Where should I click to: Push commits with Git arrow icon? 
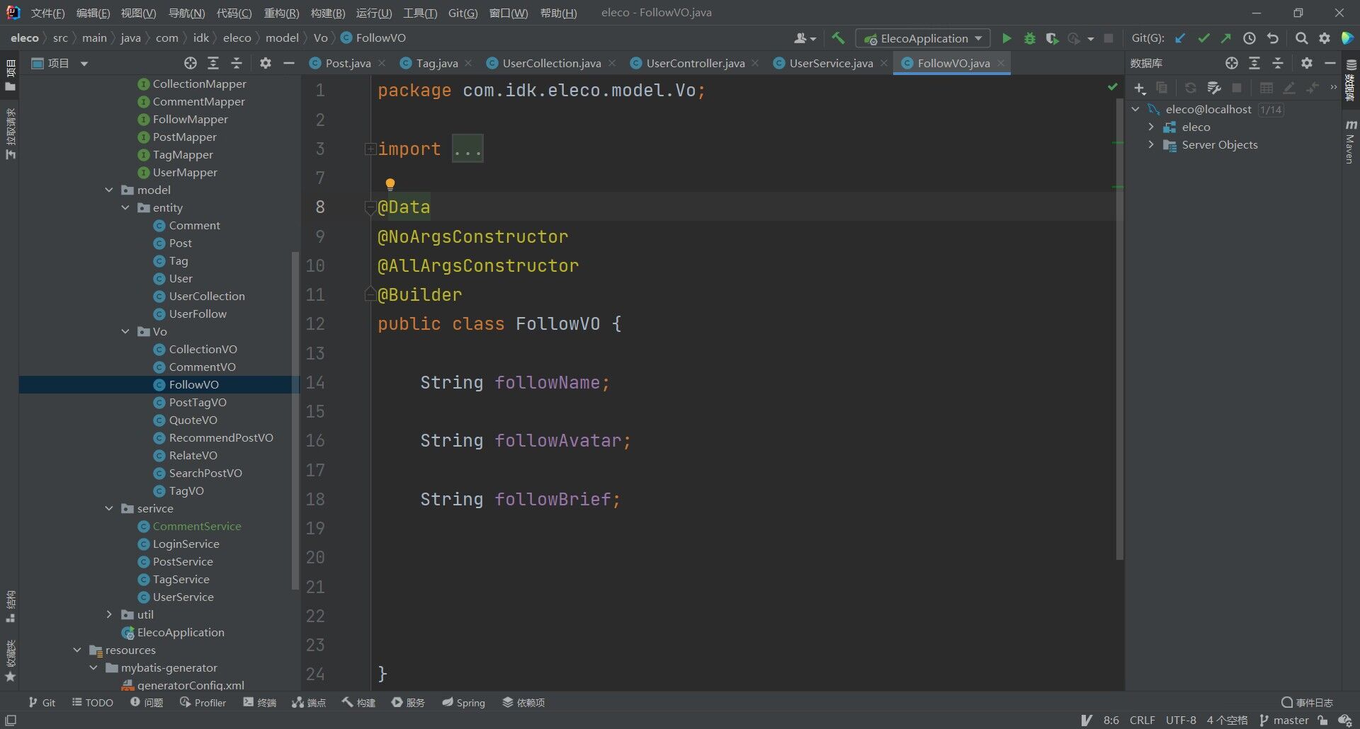tap(1226, 38)
